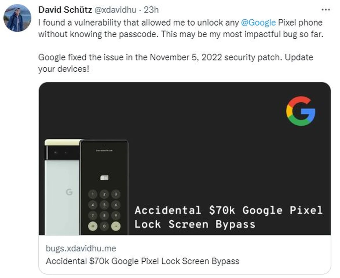Open the tweet's three-dot more menu

click(326, 10)
